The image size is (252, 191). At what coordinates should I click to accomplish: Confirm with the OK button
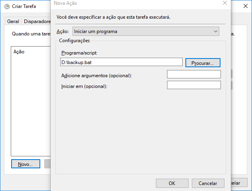click(x=172, y=183)
